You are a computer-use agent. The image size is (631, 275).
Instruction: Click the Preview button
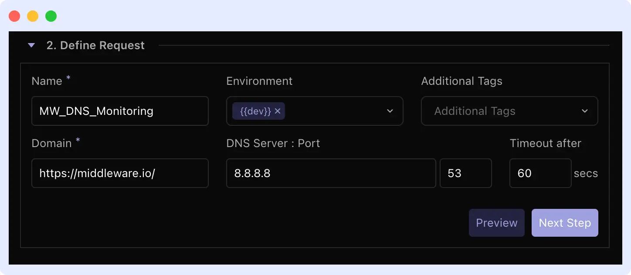[496, 222]
